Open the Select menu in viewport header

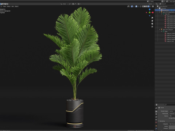point(9,7)
